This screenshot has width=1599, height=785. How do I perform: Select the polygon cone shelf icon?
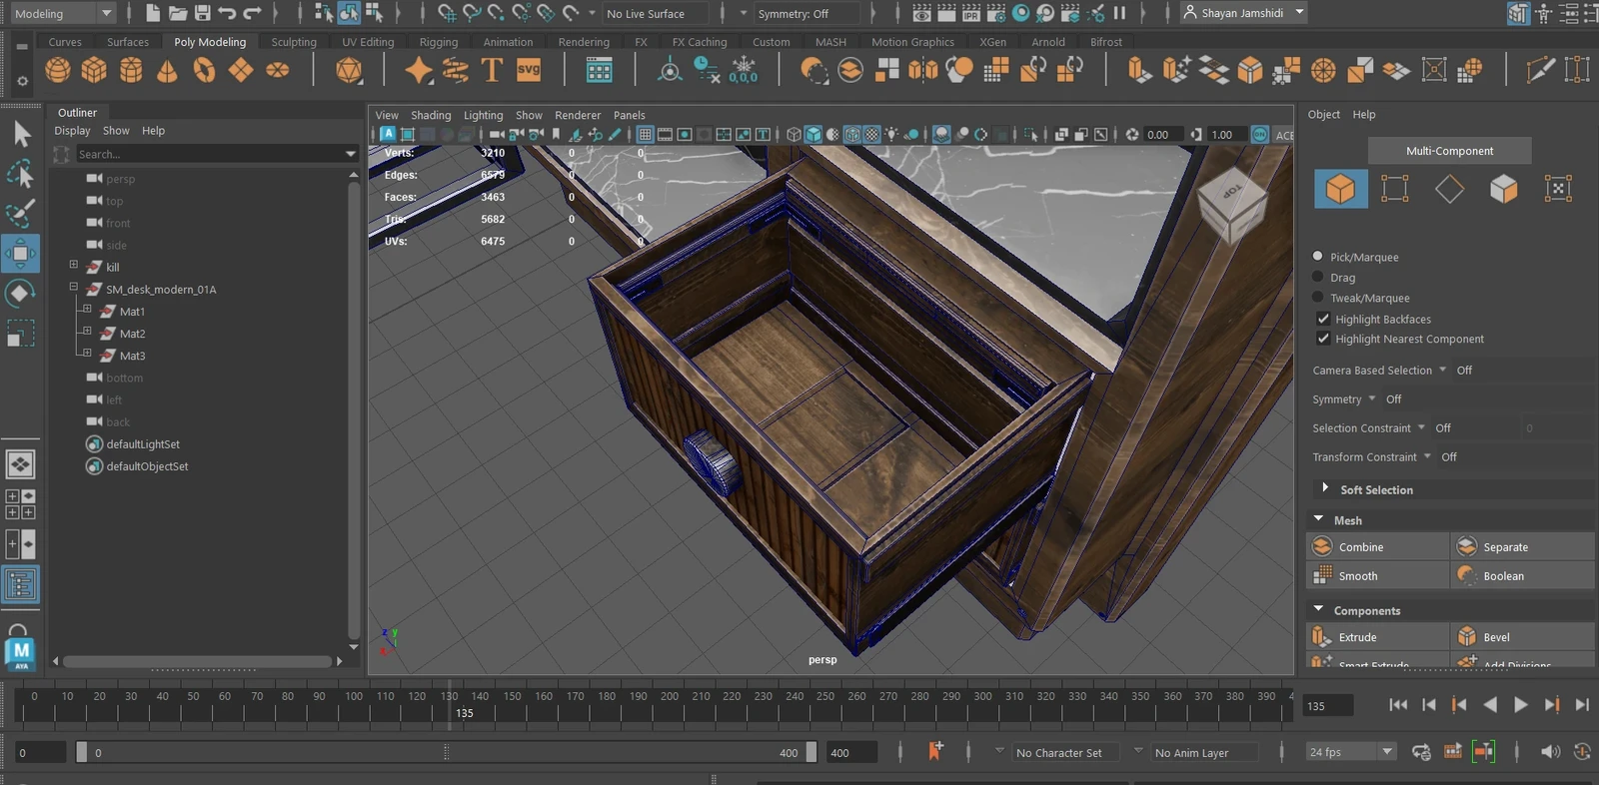click(167, 70)
